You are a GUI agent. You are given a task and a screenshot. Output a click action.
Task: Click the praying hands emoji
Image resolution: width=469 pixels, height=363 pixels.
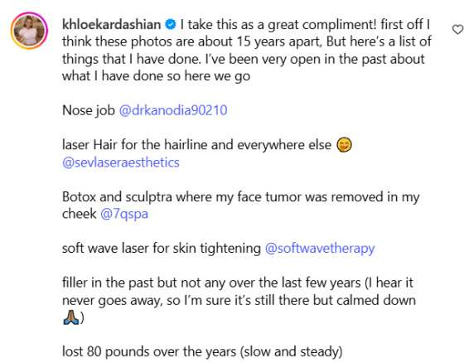(x=70, y=317)
